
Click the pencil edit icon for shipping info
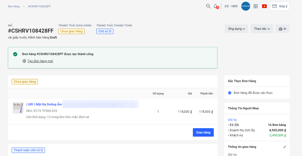(x=284, y=147)
